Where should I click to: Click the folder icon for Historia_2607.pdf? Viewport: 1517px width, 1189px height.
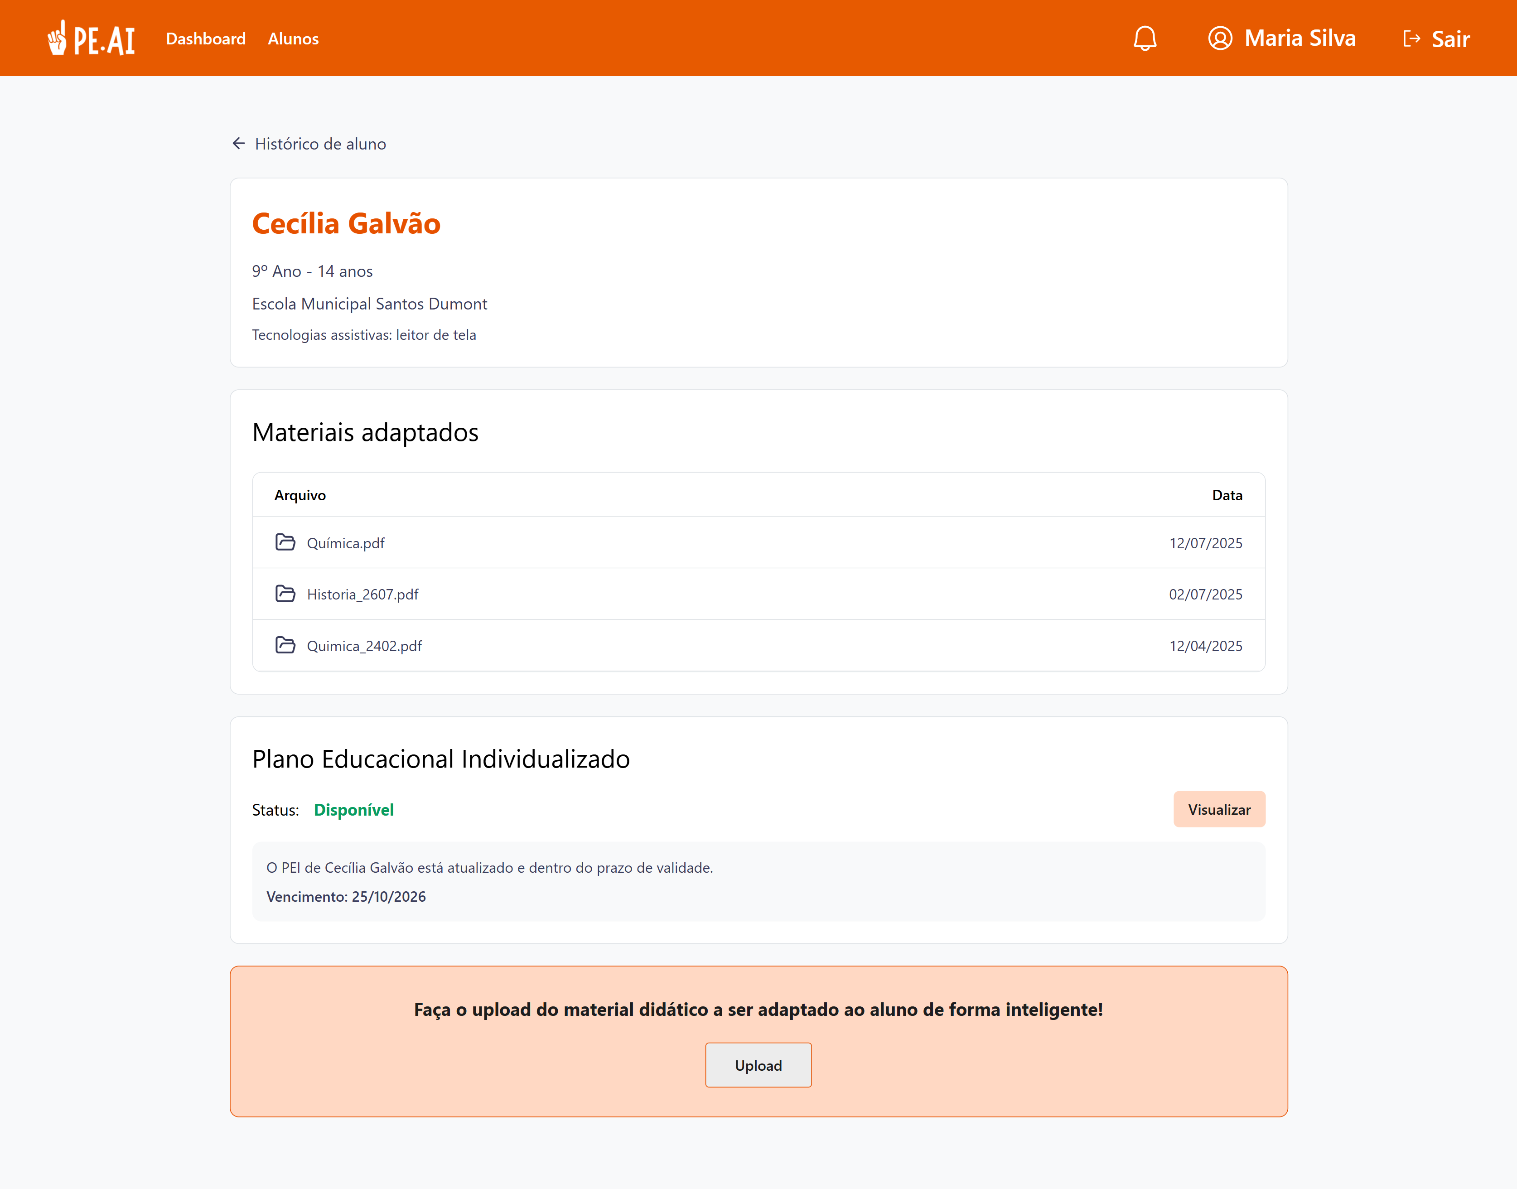pos(286,594)
